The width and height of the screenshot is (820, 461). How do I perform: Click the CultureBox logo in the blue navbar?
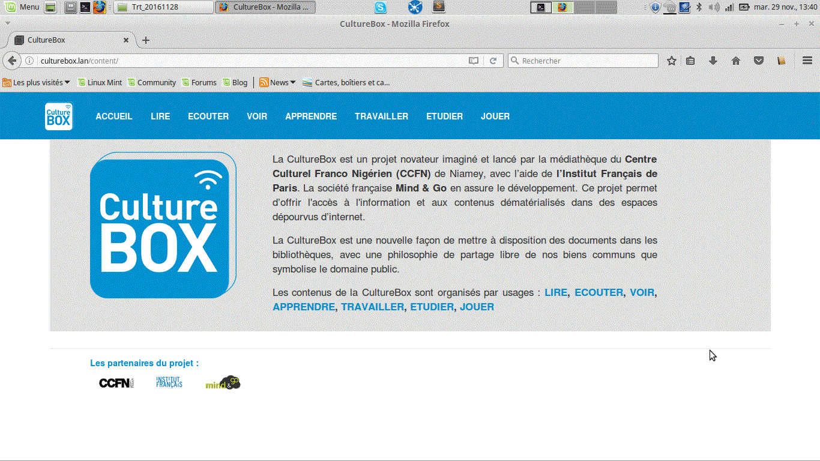59,116
